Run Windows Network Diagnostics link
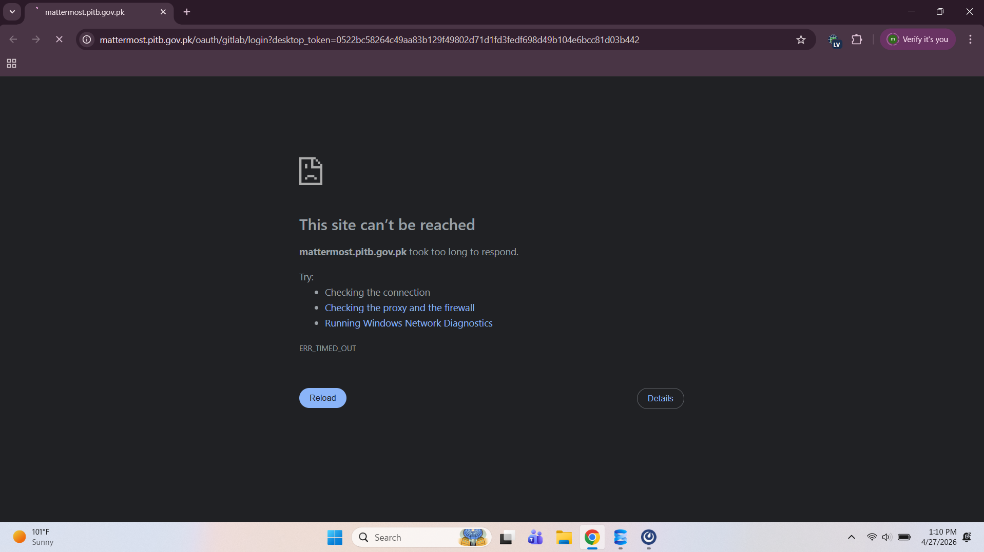 [409, 323]
